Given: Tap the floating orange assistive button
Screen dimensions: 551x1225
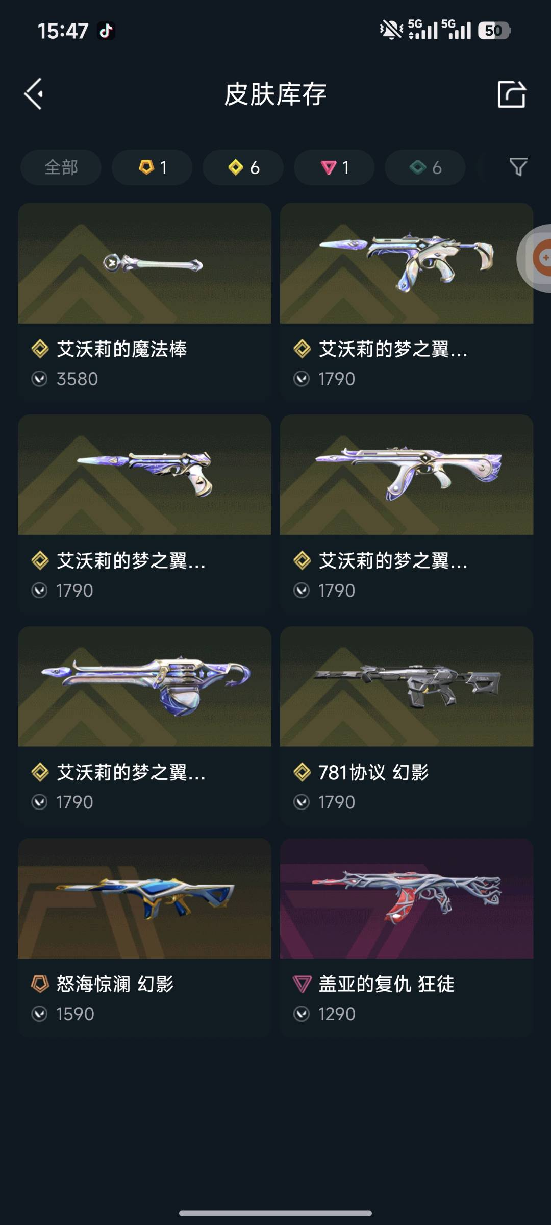Looking at the screenshot, I should (x=536, y=258).
